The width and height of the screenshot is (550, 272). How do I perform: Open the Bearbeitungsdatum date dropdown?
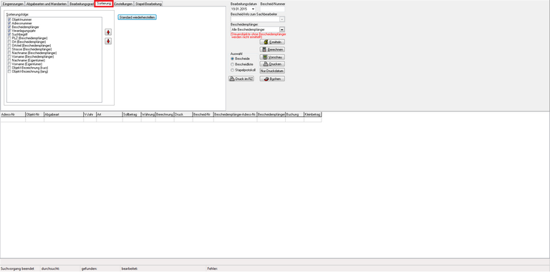pyautogui.click(x=253, y=9)
